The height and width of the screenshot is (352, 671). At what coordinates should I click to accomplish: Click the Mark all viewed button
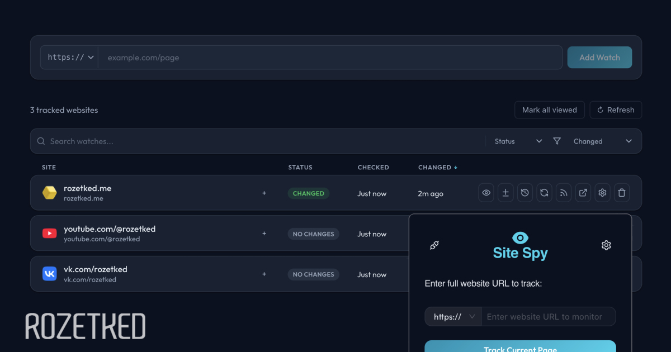[x=549, y=110]
